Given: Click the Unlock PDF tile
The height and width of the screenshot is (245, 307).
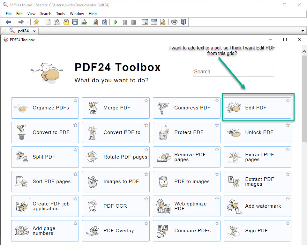Looking at the screenshot, I should (258, 132).
